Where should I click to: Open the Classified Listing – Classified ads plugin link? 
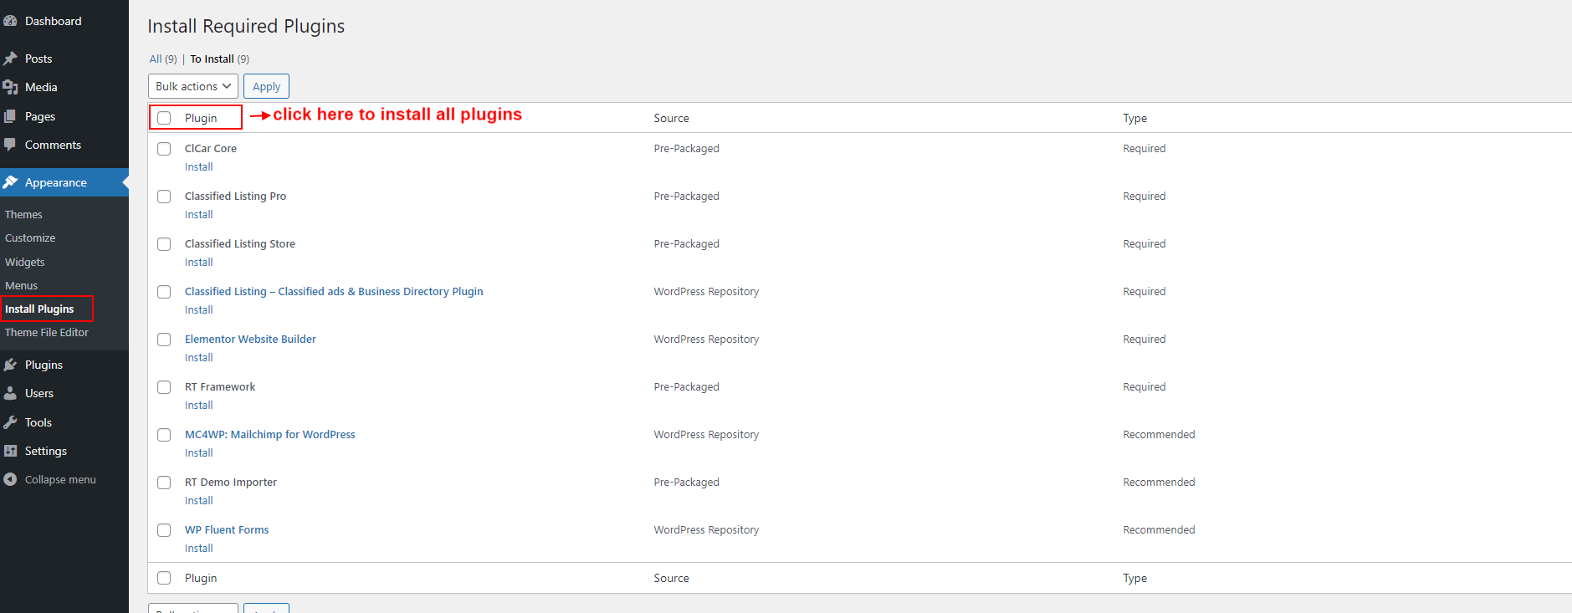pos(334,292)
